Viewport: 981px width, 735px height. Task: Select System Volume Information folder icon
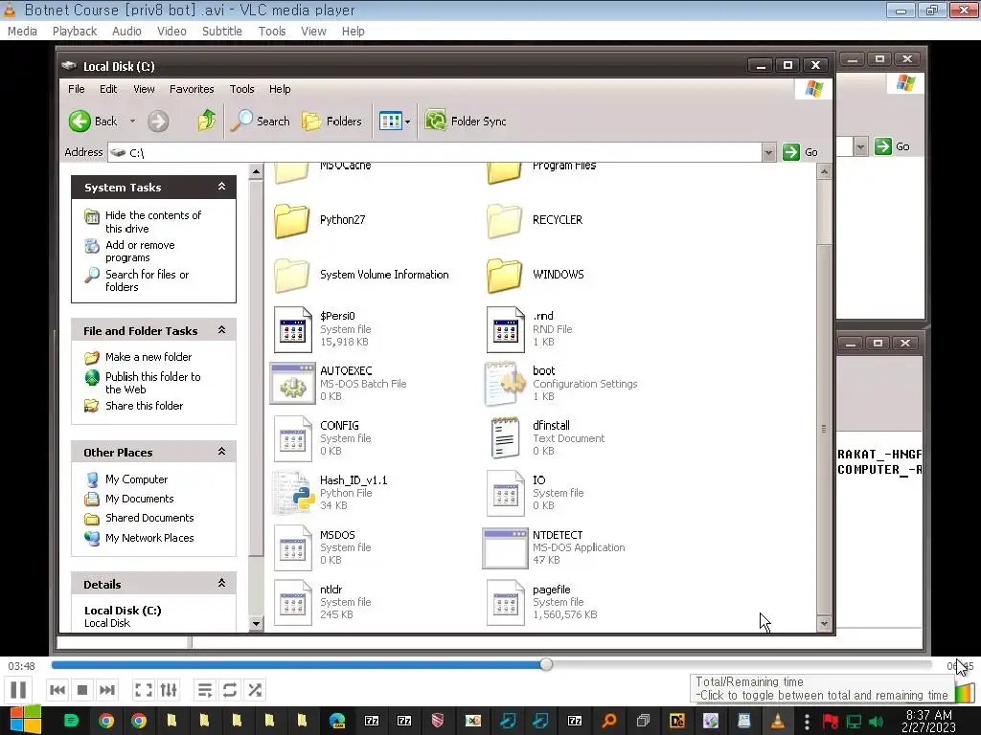coord(291,275)
